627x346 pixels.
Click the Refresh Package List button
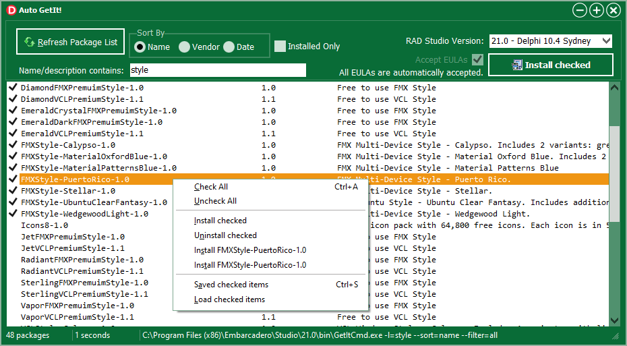click(70, 42)
